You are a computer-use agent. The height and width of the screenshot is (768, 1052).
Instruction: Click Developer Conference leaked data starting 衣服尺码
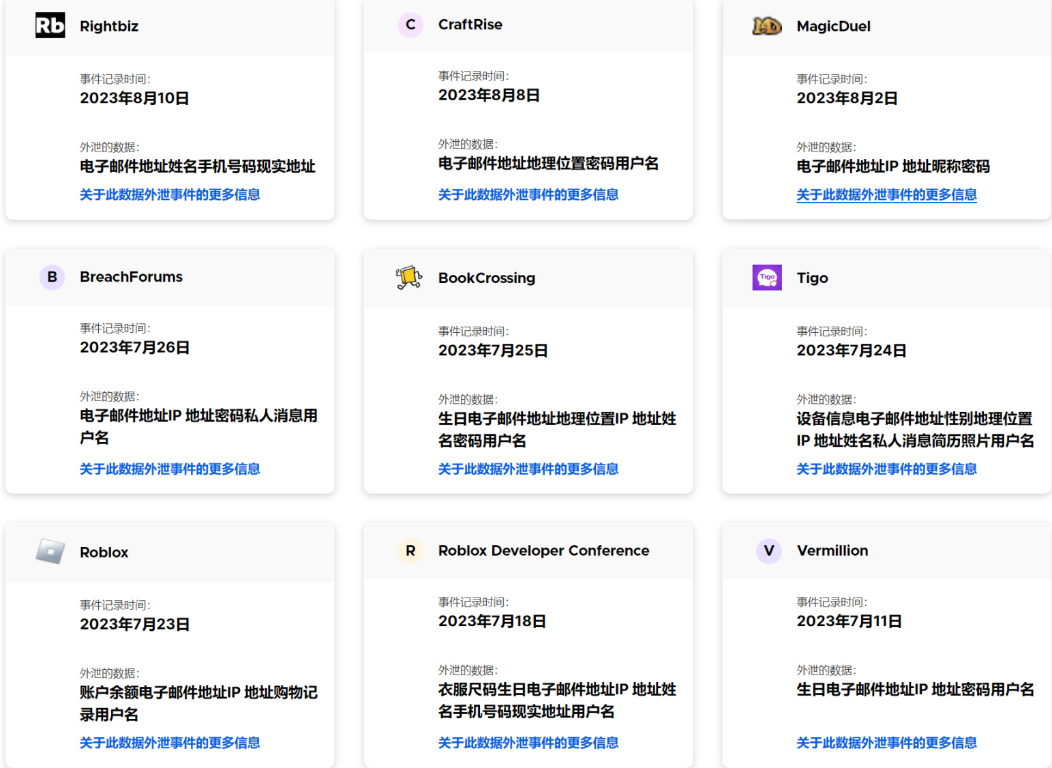557,700
